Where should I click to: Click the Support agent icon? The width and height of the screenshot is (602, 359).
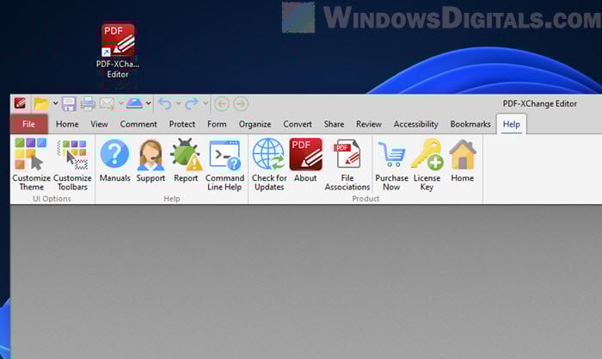150,160
